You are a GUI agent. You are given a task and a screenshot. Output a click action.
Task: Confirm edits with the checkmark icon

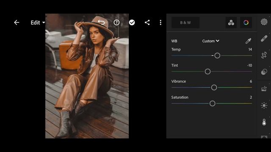coord(132,22)
